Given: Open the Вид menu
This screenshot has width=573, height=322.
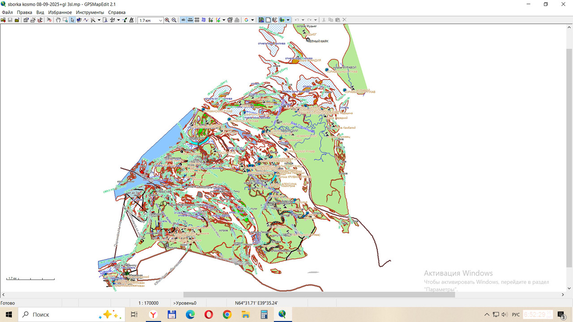Looking at the screenshot, I should 40,12.
